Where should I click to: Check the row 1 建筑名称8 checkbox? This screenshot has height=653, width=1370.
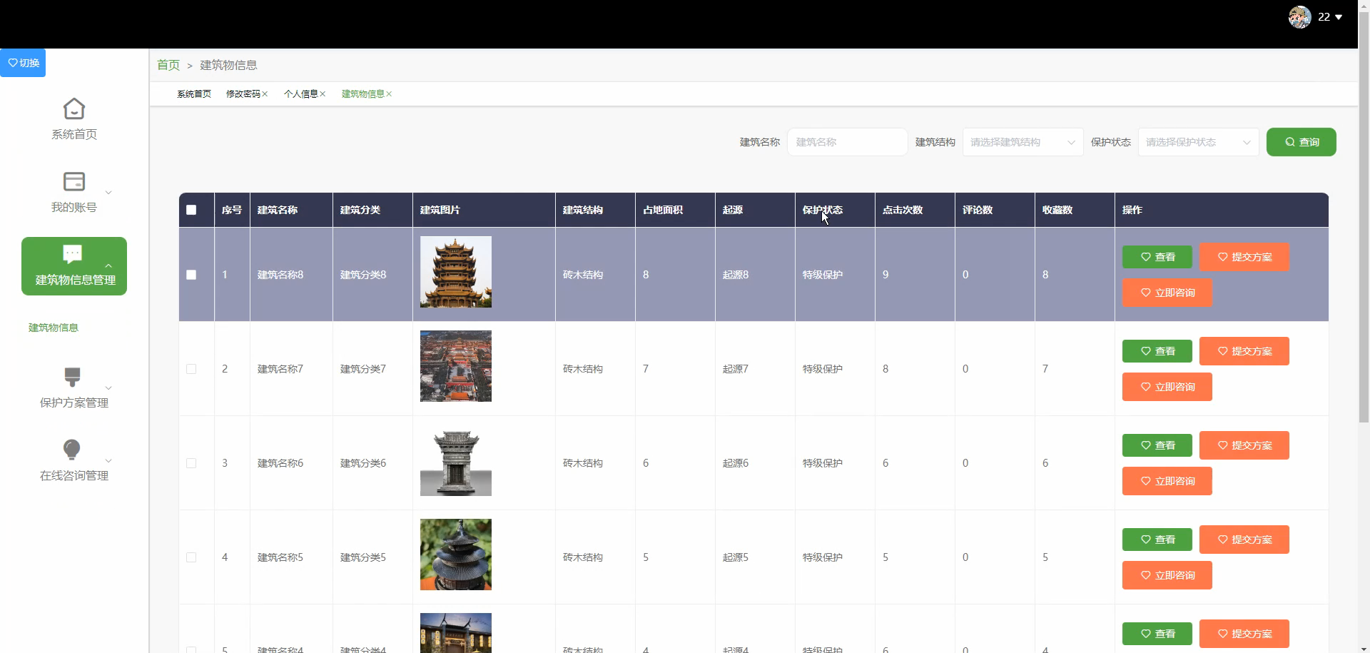point(191,275)
